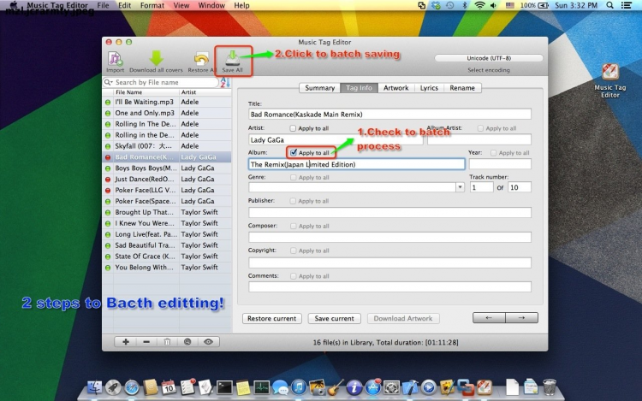The image size is (642, 401).
Task: Switch to the Artwork tab
Action: tap(396, 88)
